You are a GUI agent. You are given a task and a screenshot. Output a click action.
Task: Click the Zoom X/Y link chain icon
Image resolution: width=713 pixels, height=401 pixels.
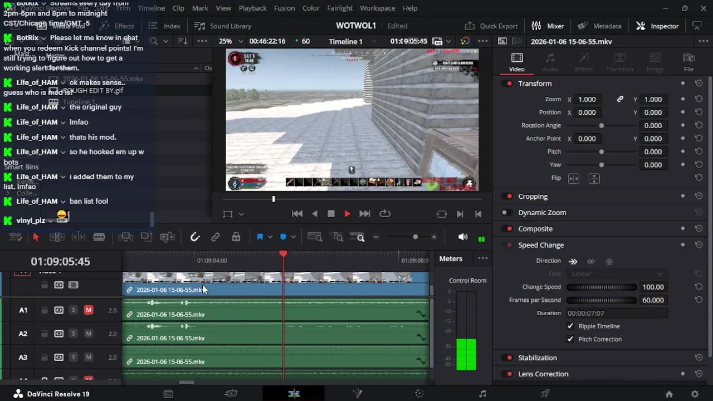pyautogui.click(x=620, y=99)
